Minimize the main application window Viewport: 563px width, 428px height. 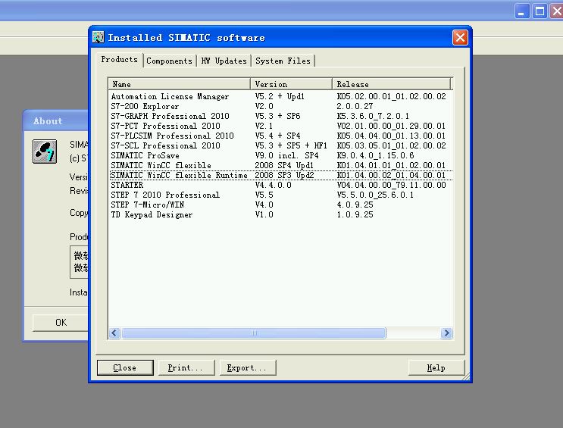[x=522, y=11]
